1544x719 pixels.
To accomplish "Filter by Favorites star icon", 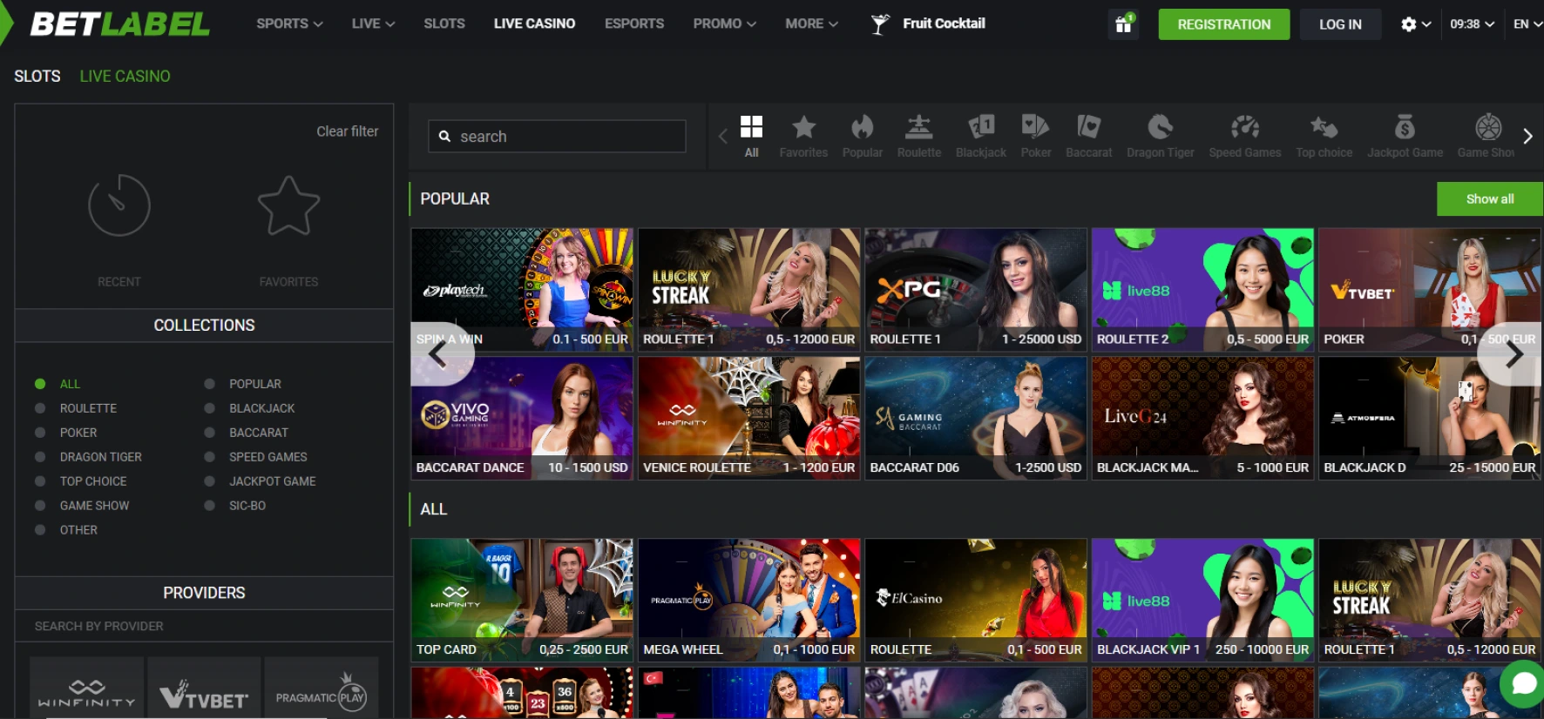I will tap(803, 127).
